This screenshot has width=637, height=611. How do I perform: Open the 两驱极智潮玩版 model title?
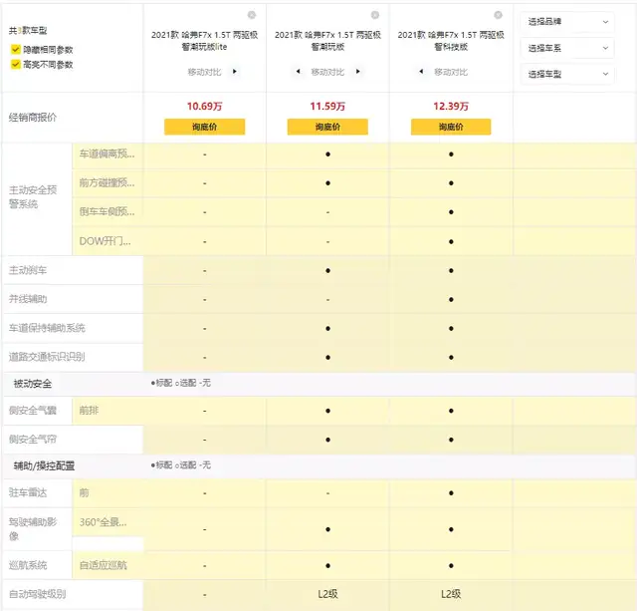[x=327, y=41]
